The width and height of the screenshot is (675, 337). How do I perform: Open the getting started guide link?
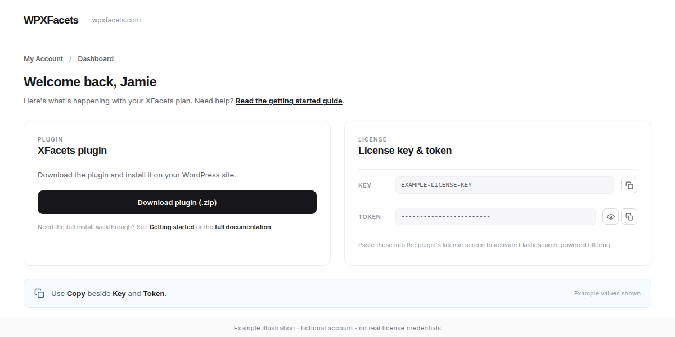tap(289, 101)
